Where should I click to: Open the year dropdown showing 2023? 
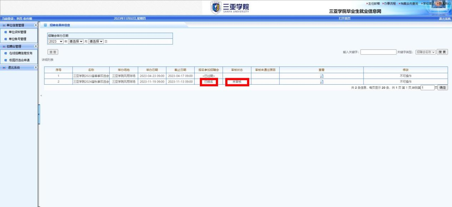pos(56,41)
